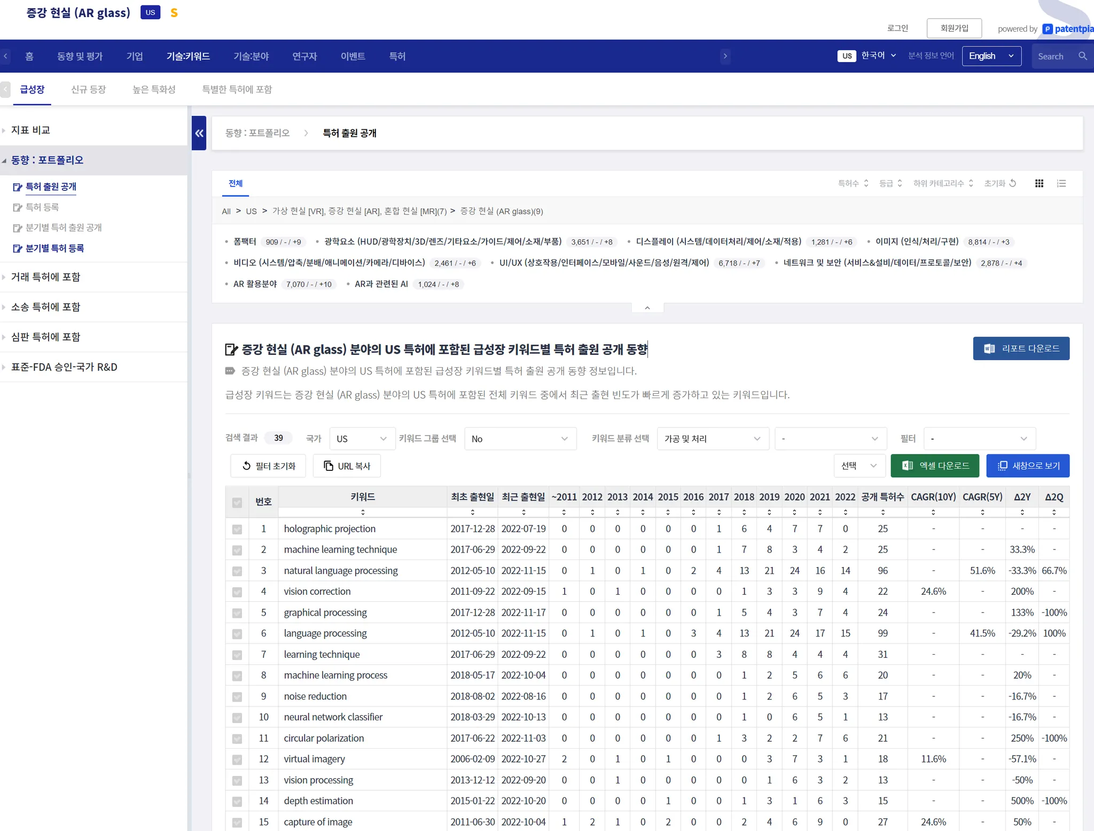Open the 특허 등록 sidebar link

(42, 207)
